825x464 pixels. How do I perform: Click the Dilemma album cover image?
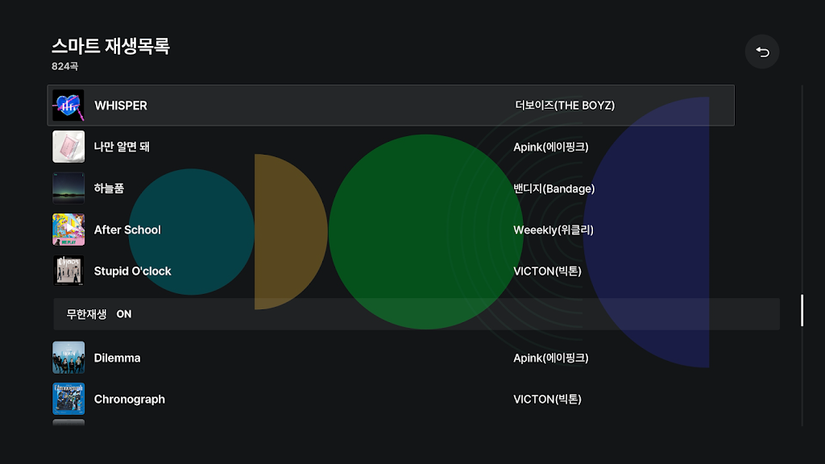click(68, 358)
